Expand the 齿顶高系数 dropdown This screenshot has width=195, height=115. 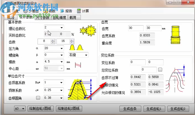click(61, 82)
